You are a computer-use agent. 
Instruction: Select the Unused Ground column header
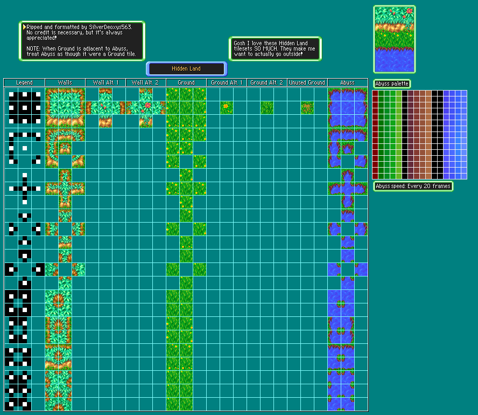307,82
